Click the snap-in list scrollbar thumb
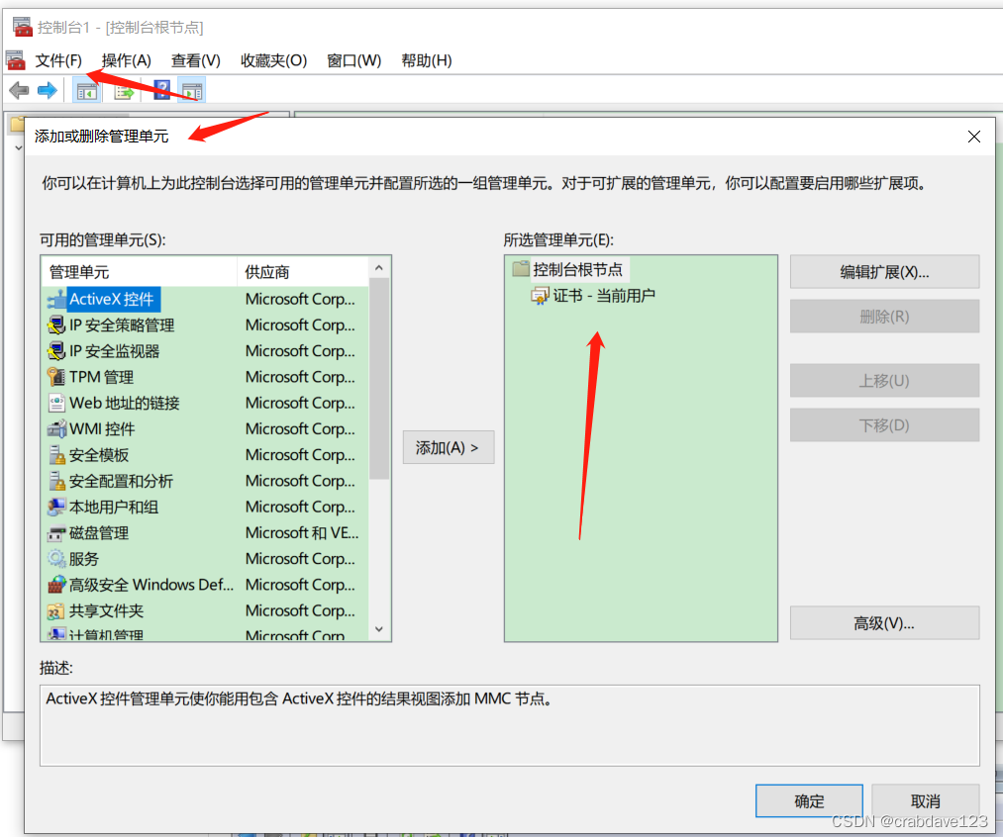The height and width of the screenshot is (837, 1003). point(379,379)
